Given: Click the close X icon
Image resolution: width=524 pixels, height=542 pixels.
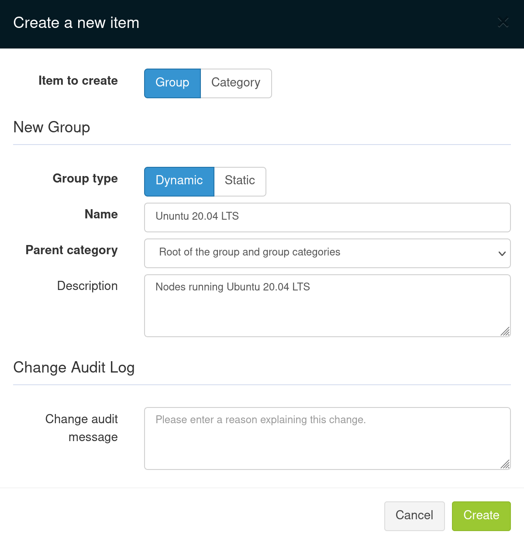Looking at the screenshot, I should (503, 23).
